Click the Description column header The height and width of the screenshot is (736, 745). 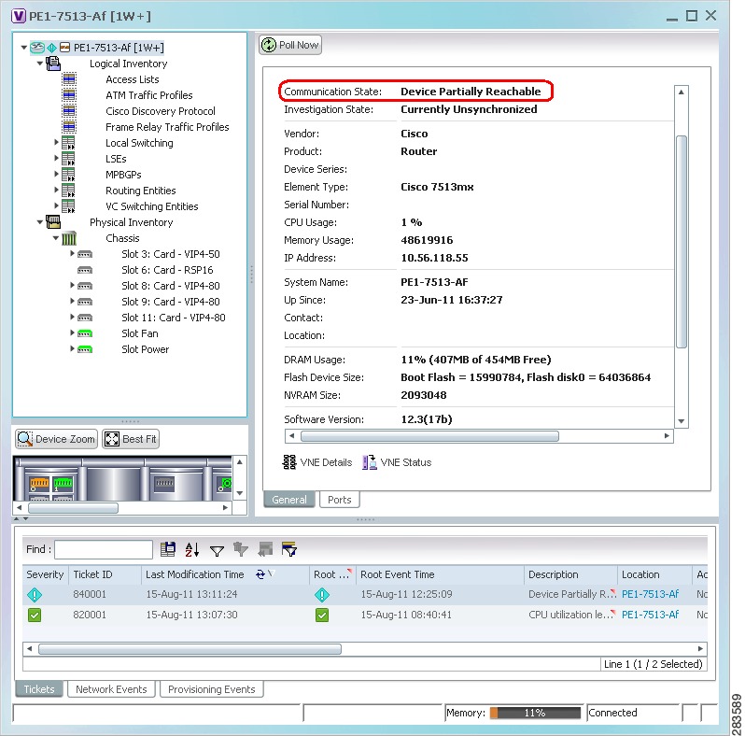571,574
